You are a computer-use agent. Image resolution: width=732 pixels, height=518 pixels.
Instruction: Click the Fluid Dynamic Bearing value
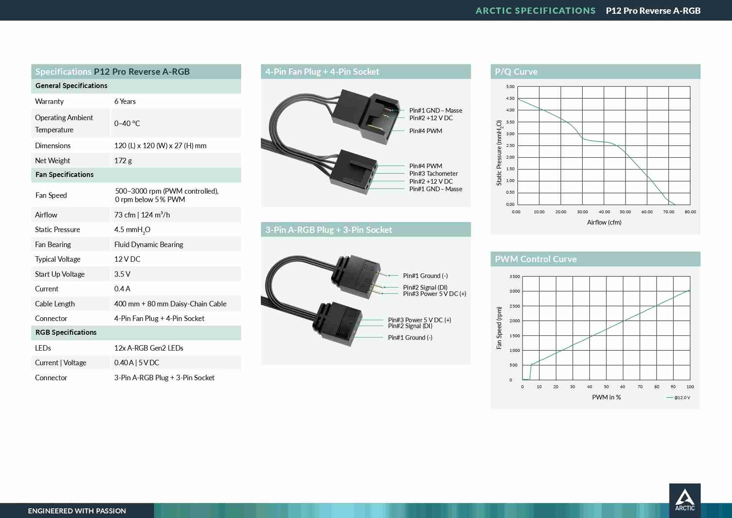(x=149, y=245)
